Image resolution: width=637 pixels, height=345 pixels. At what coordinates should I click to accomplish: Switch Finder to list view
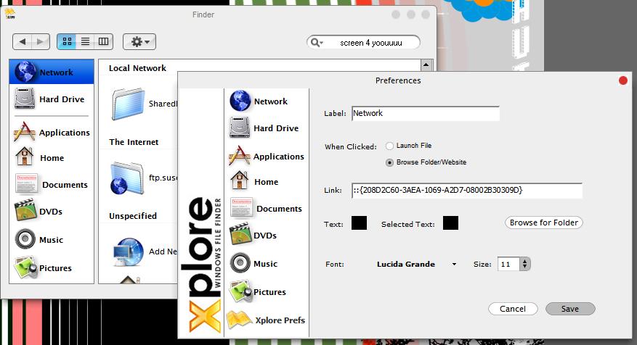(85, 41)
